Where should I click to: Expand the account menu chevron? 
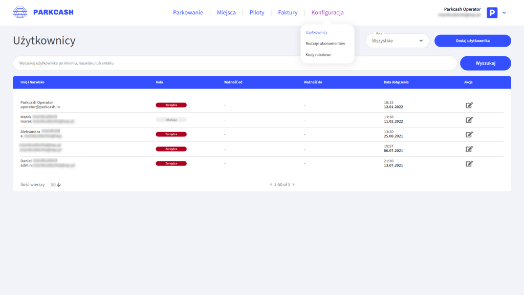point(504,13)
